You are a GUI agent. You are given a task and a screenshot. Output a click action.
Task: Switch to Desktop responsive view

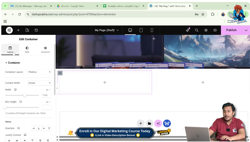pyautogui.click(x=130, y=30)
